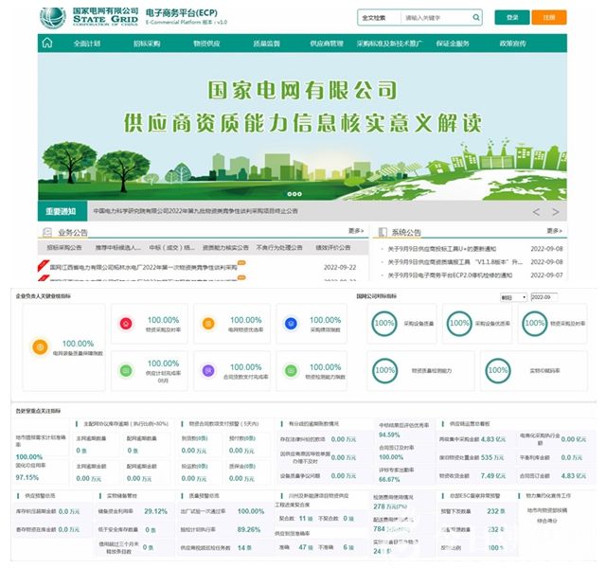This screenshot has width=606, height=568.
Task: Click the green 登录 login button
Action: 512,17
